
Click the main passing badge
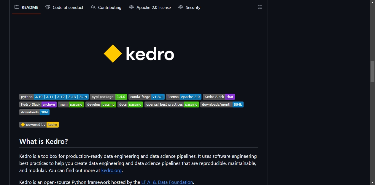[71, 104]
